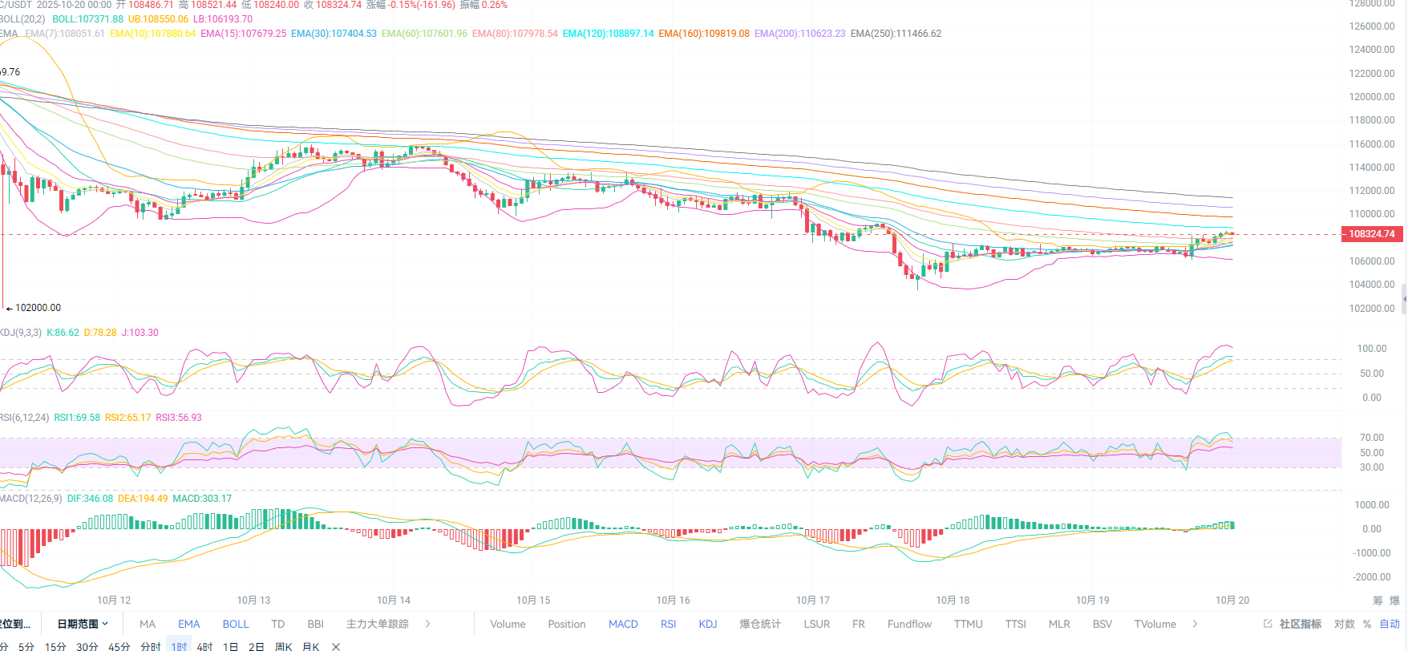Disable the MACD sub-indicator
The image size is (1408, 651).
click(623, 624)
